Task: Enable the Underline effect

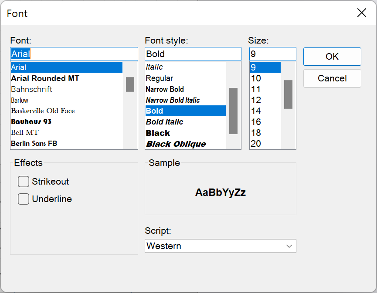Action: coord(24,199)
